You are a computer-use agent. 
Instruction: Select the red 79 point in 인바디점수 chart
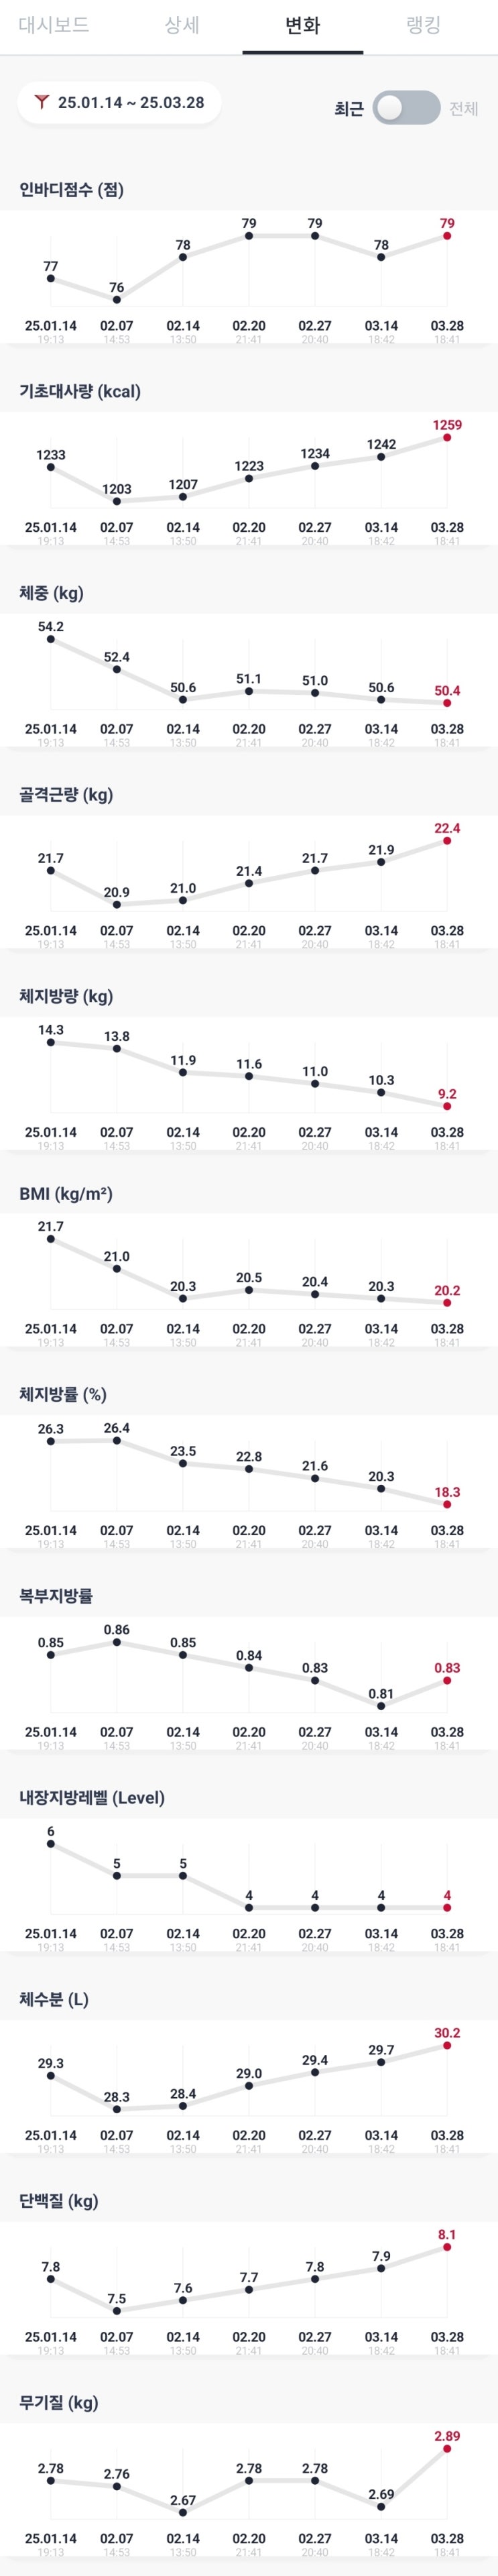447,236
